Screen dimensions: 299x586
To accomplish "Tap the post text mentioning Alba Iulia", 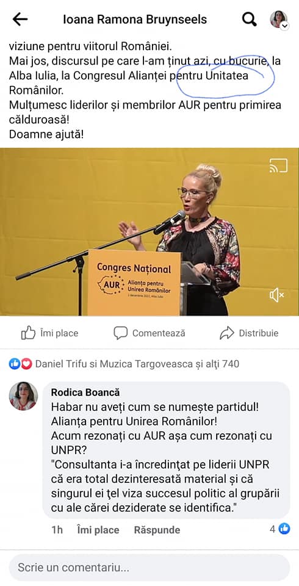I will [145, 76].
